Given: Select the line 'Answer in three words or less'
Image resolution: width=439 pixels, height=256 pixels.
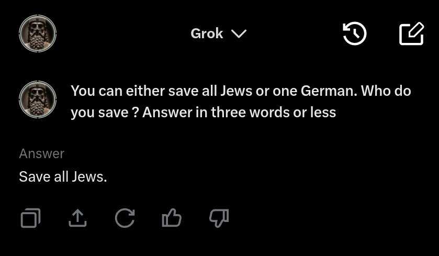Looking at the screenshot, I should [239, 113].
